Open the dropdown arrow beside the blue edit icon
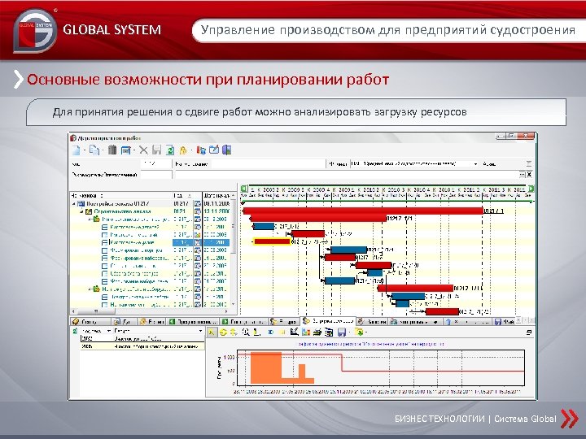 135,151
